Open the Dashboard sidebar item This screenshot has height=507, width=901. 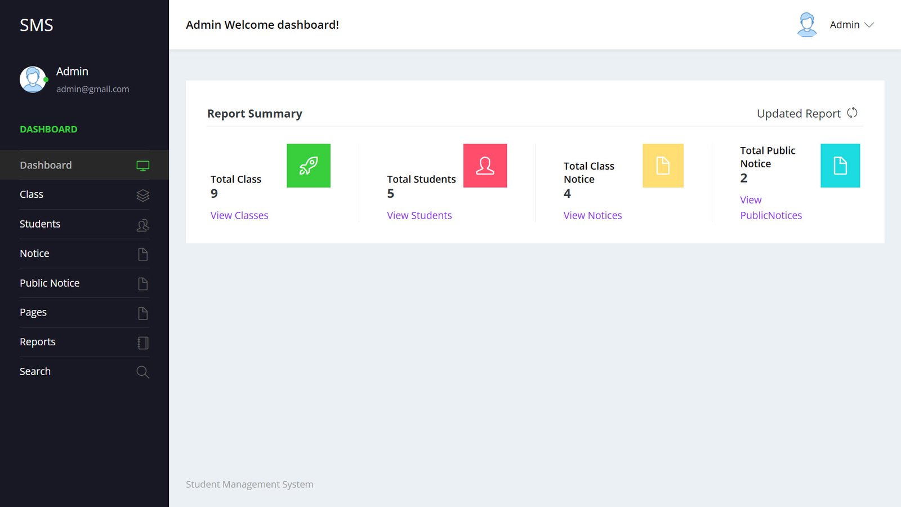(84, 165)
